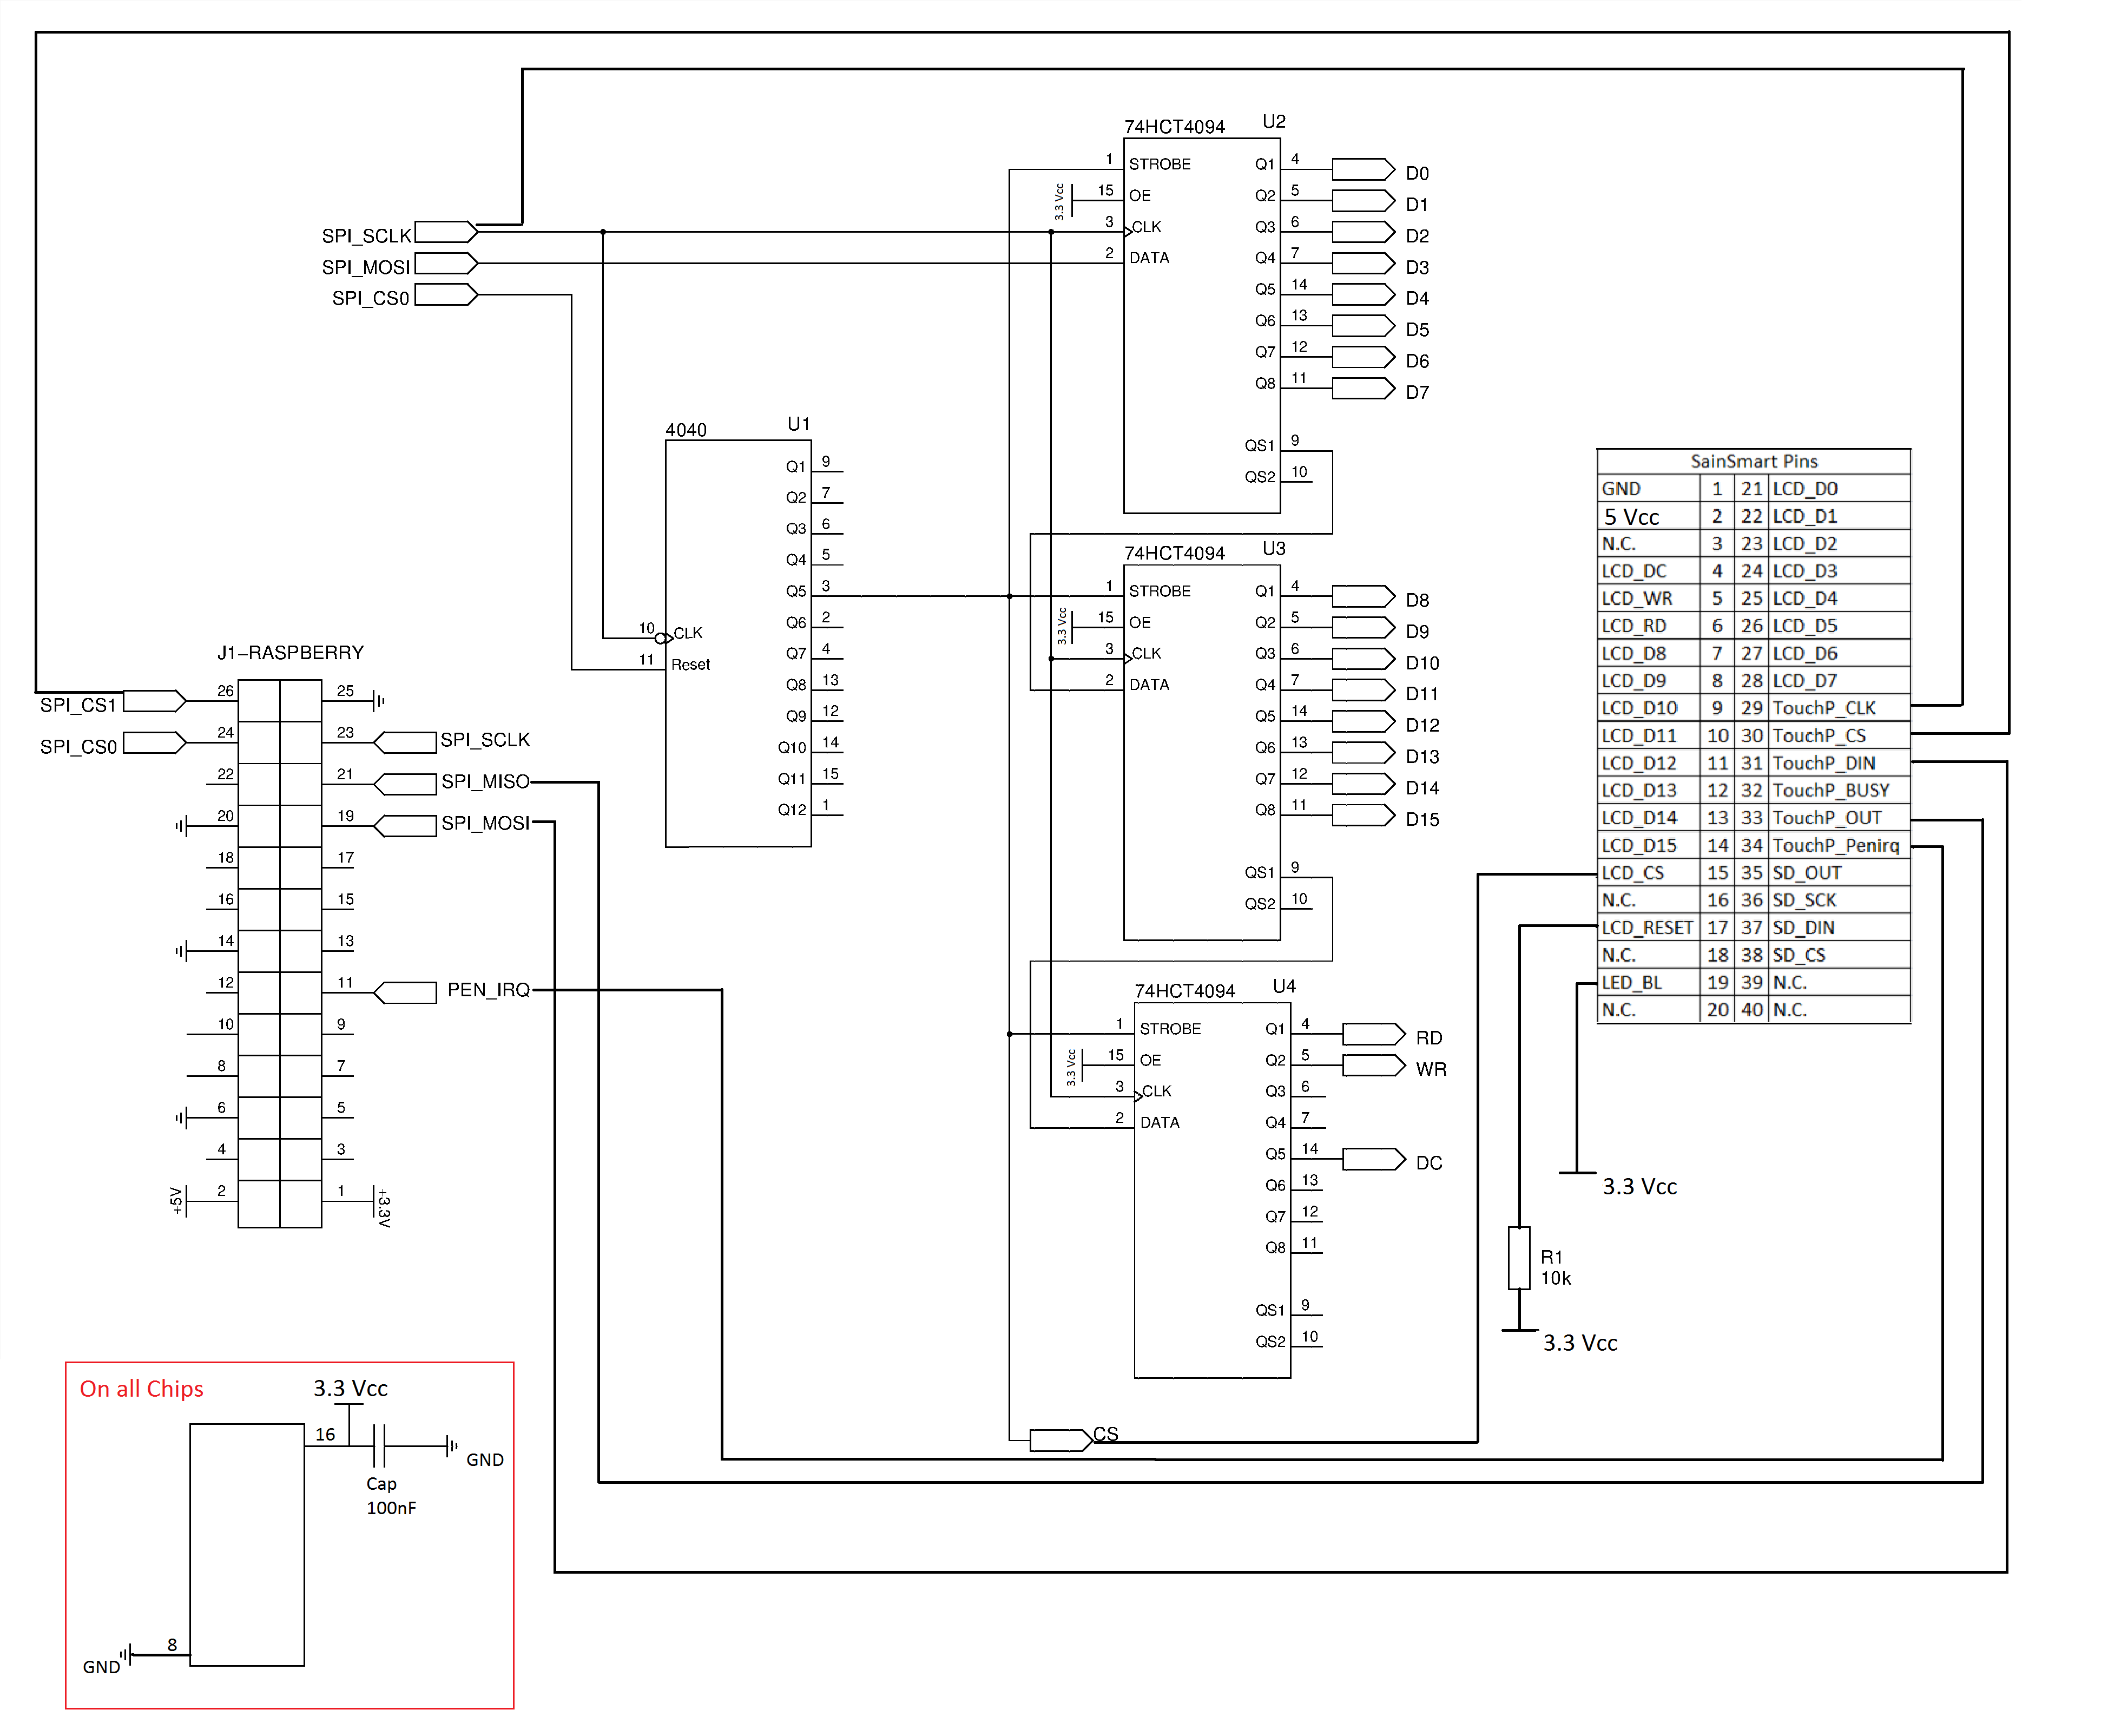2121x1736 pixels.
Task: Click the U3 74HCT4094 chip label
Action: click(x=1174, y=553)
